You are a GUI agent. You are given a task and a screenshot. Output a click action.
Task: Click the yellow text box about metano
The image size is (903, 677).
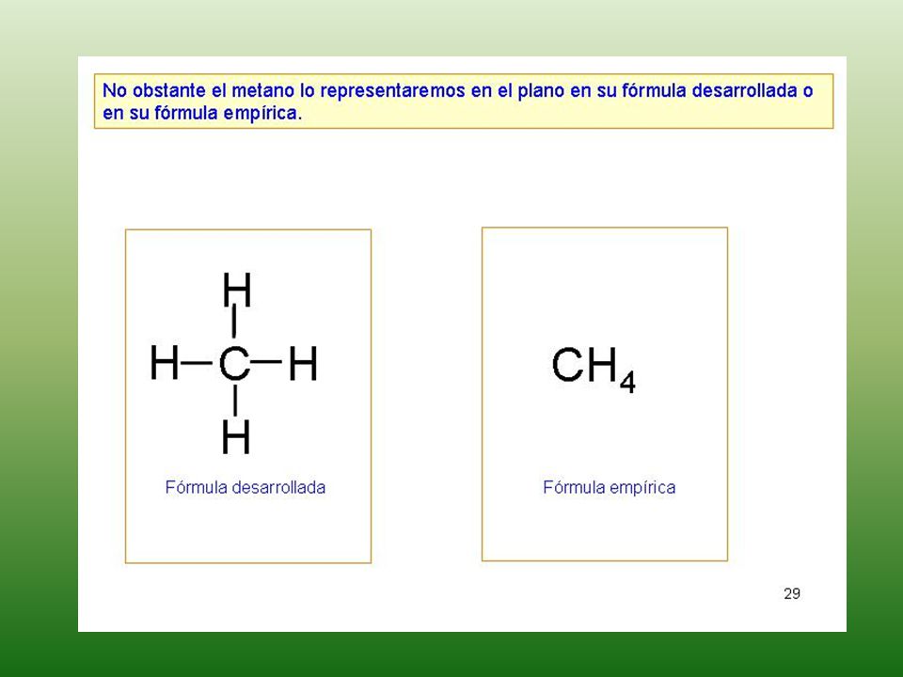tap(464, 101)
